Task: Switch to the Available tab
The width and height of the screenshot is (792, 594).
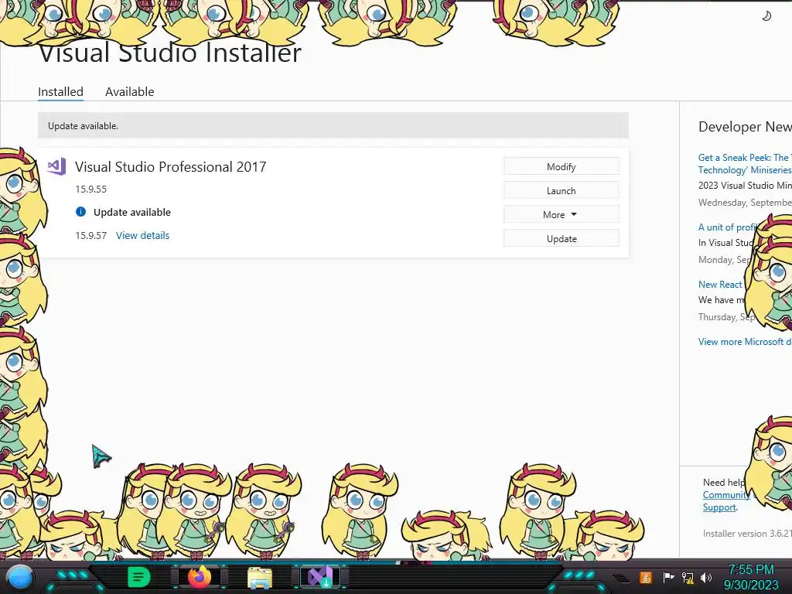Action: (129, 92)
